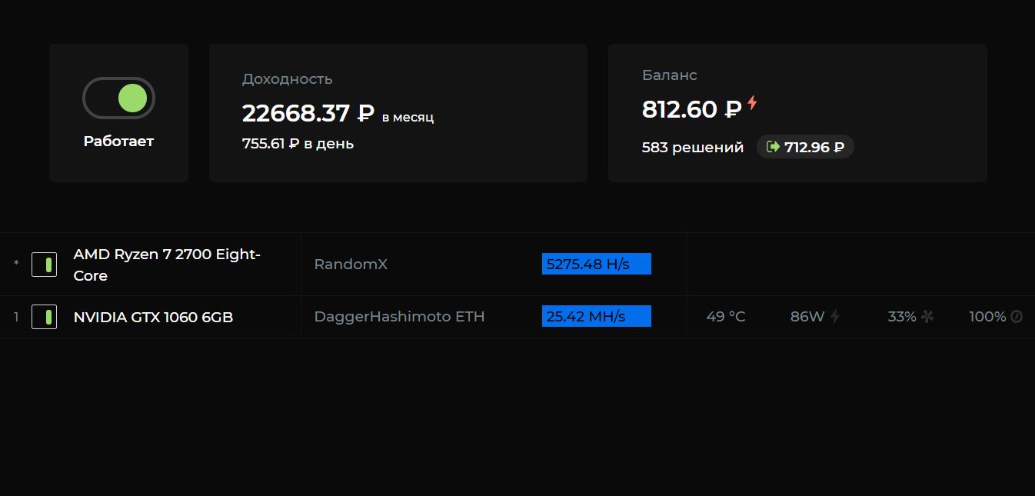Toggle the main mining switch labeled Работает

click(118, 98)
